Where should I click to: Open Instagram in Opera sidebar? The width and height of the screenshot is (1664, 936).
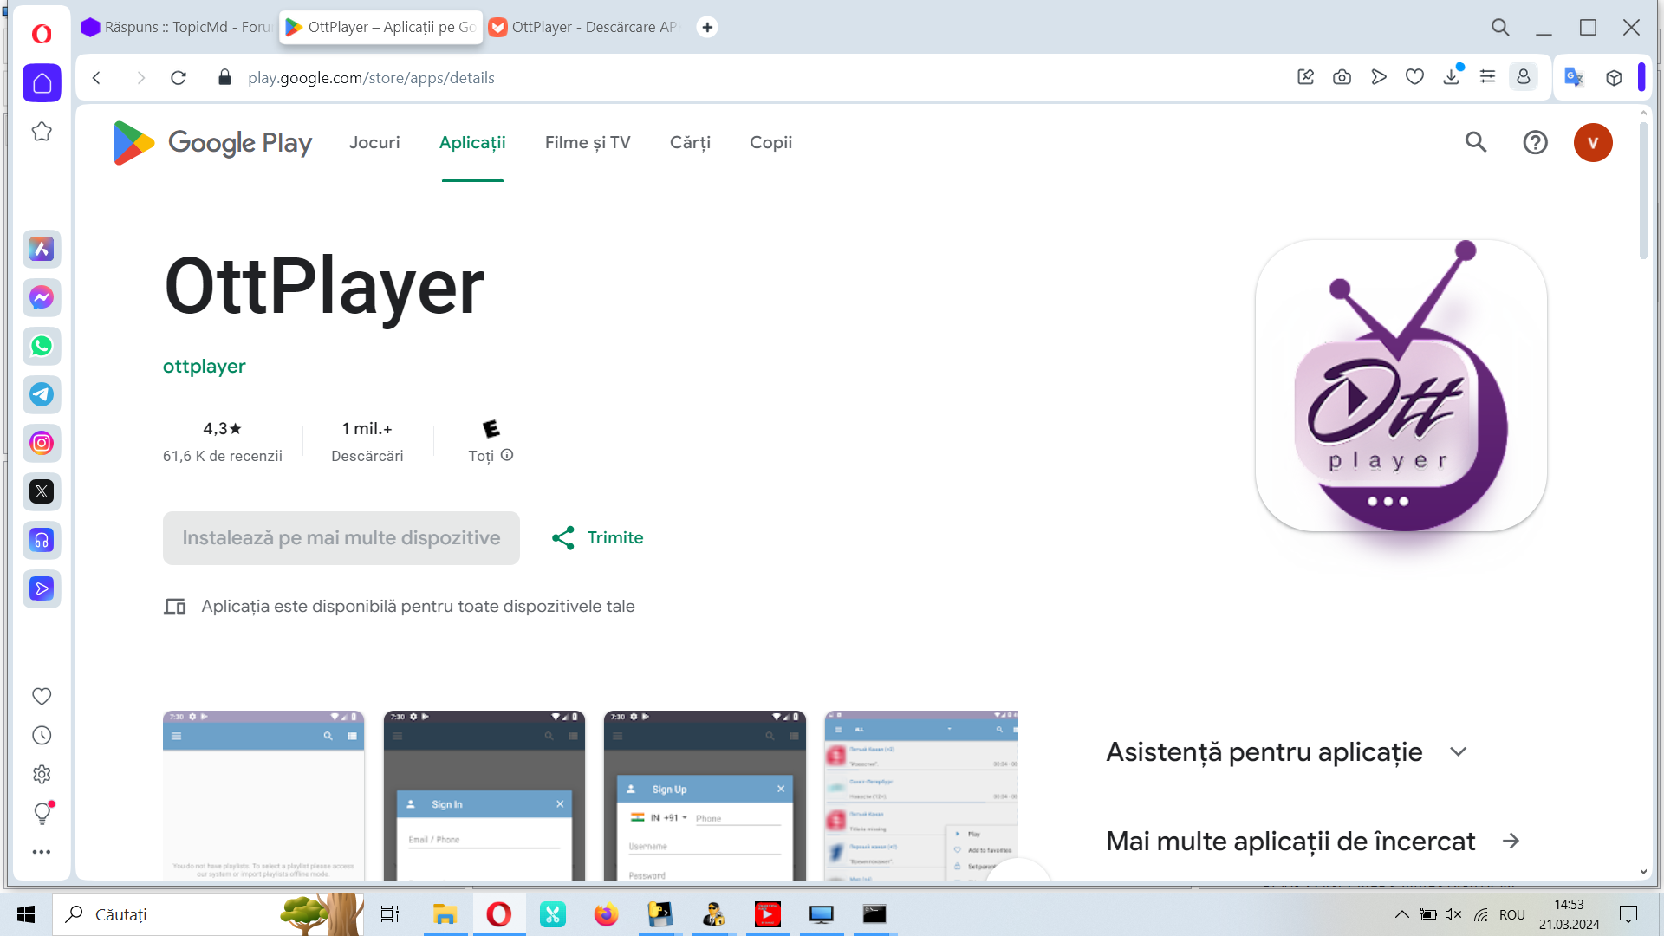coord(42,444)
